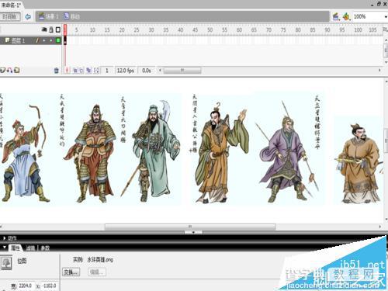The width and height of the screenshot is (388, 291).
Task: Toggle the lock dot of 图层 1
Action: click(51, 40)
